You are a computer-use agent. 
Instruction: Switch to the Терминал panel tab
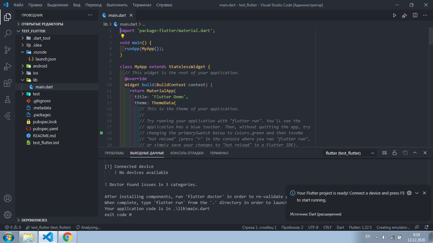pyautogui.click(x=219, y=153)
